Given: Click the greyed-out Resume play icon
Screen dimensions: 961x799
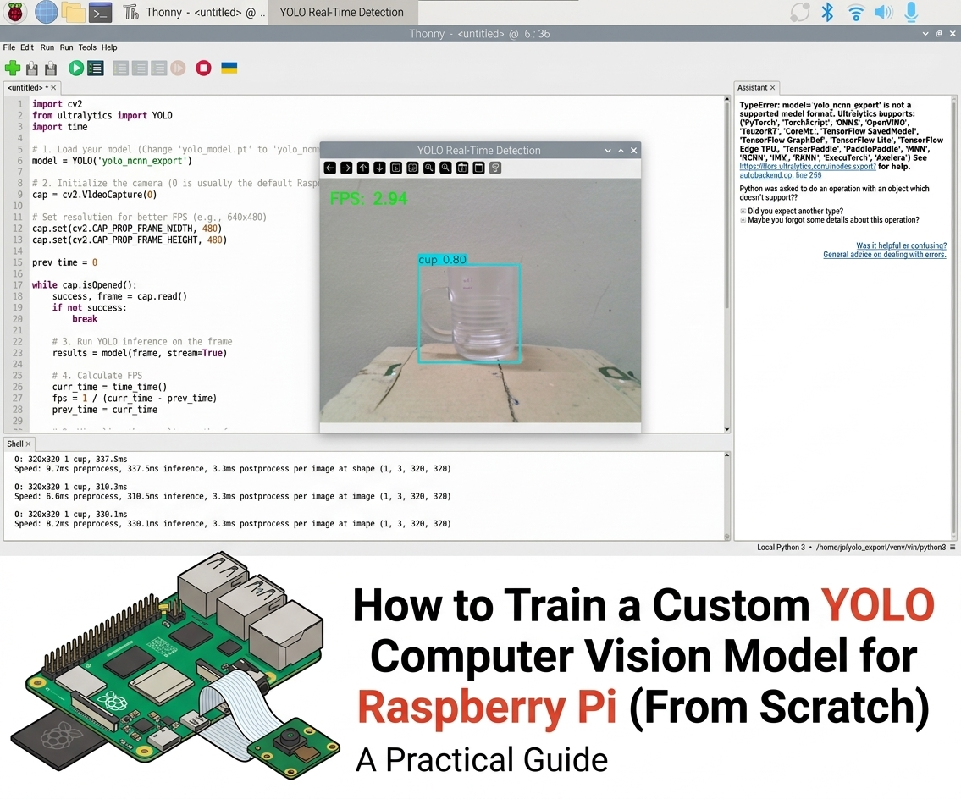Looking at the screenshot, I should [x=178, y=68].
